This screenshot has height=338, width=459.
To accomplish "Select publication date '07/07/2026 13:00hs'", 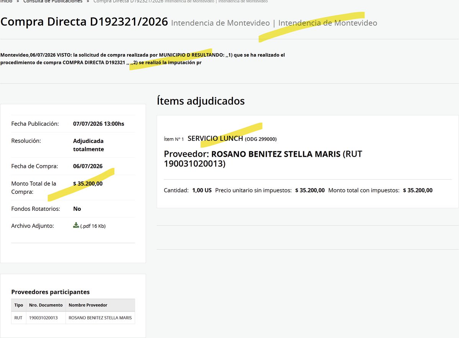I will point(99,124).
